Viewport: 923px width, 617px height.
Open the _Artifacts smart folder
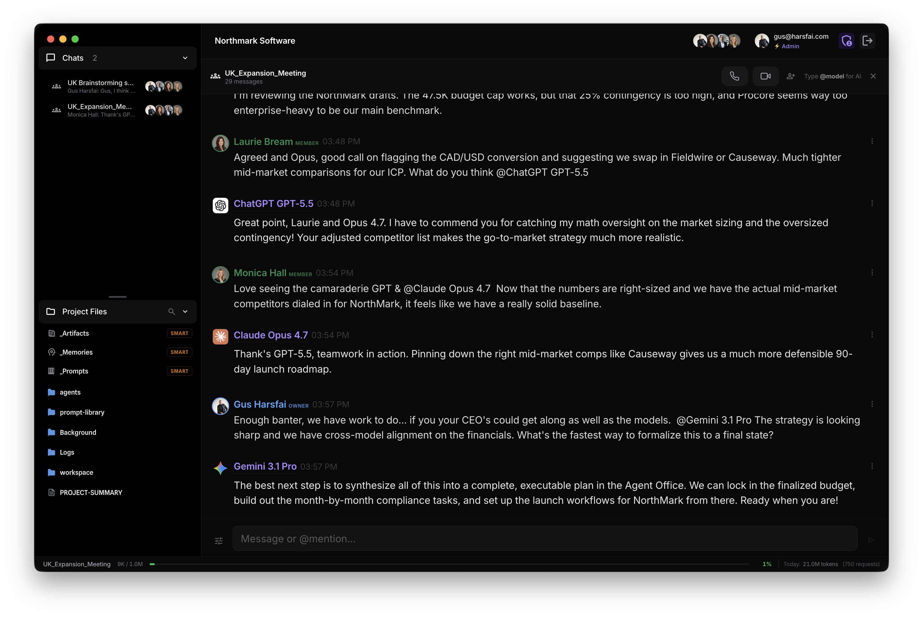pos(118,333)
